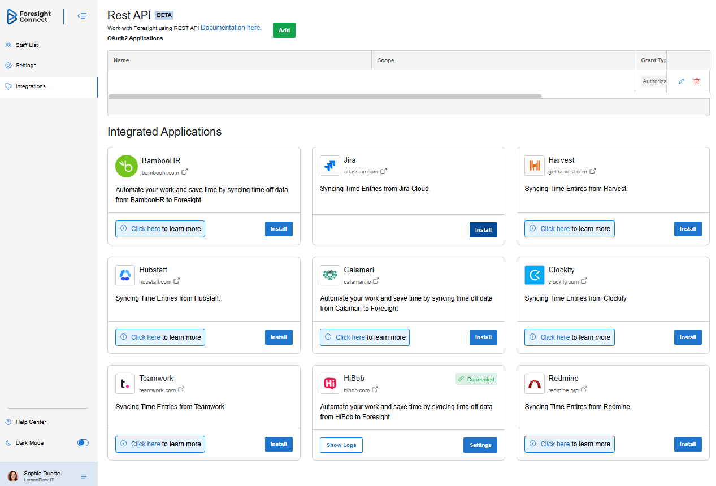The image size is (716, 486).
Task: Click here to learn more about Clockify
Action: point(570,337)
